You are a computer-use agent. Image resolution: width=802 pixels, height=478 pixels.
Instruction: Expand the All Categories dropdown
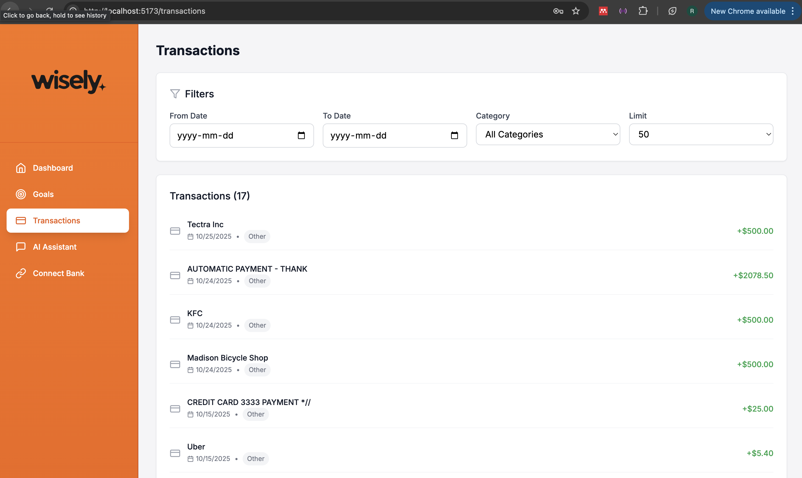548,134
